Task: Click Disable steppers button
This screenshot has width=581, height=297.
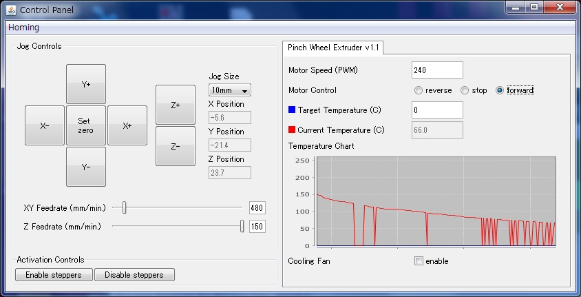Action: tap(134, 275)
